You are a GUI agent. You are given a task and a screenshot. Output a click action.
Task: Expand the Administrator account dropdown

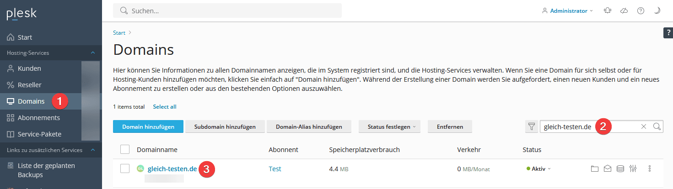pyautogui.click(x=568, y=11)
